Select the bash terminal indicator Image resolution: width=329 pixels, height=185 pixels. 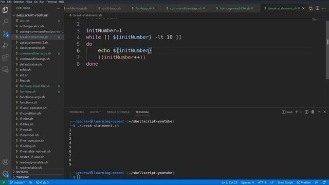287,112
